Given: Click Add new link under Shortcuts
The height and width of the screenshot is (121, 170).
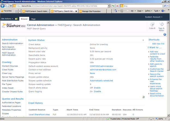Looking at the screenshot, I should (158, 44).
